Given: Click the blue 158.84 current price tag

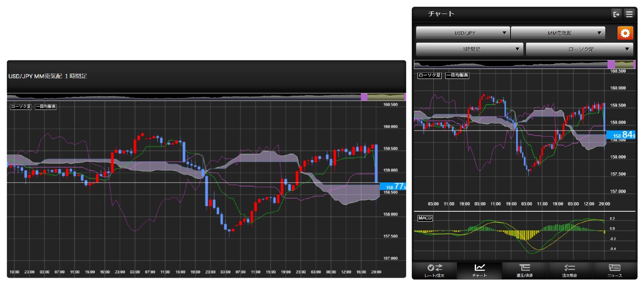Looking at the screenshot, I should [621, 135].
